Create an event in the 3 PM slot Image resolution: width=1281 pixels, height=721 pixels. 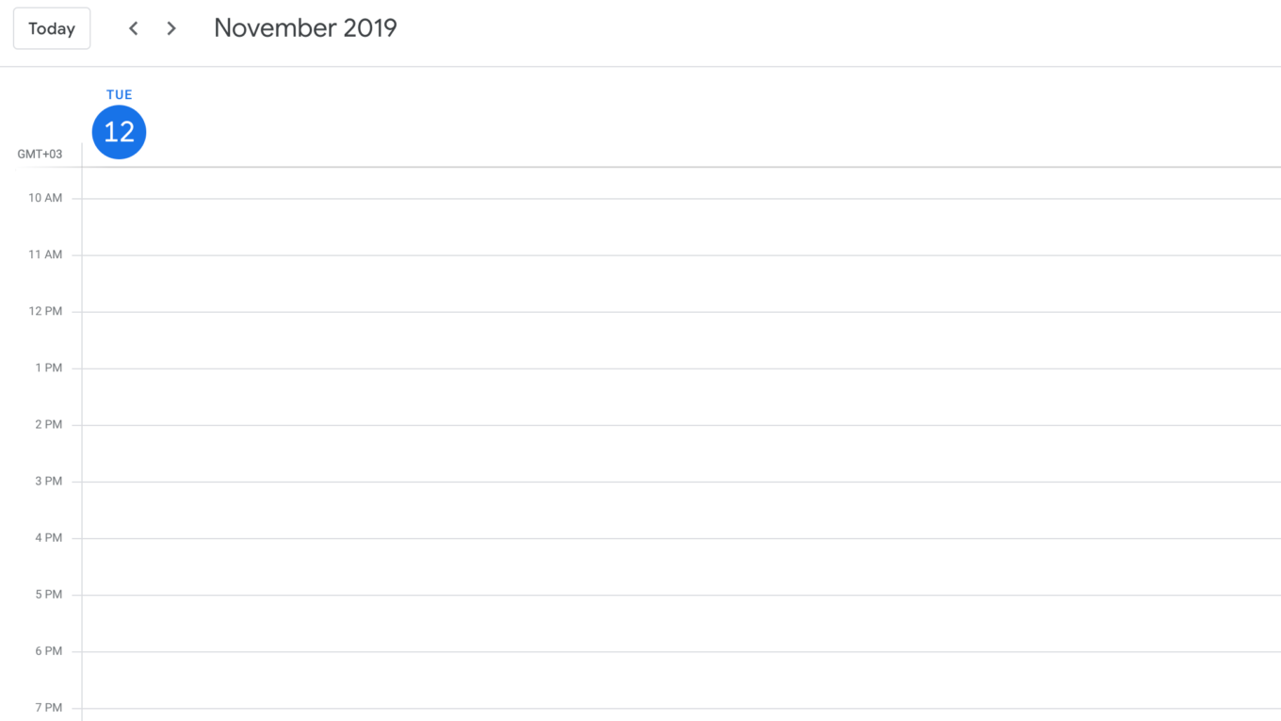(681, 510)
